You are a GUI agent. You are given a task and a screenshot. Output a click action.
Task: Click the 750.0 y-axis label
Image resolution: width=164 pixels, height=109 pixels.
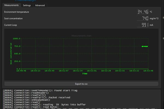[x=17, y=46]
